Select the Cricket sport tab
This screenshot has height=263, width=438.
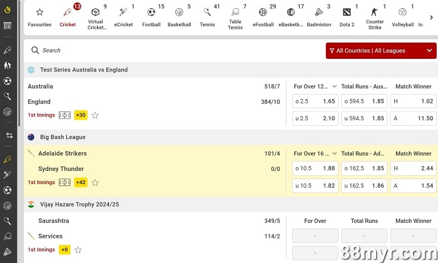(68, 18)
